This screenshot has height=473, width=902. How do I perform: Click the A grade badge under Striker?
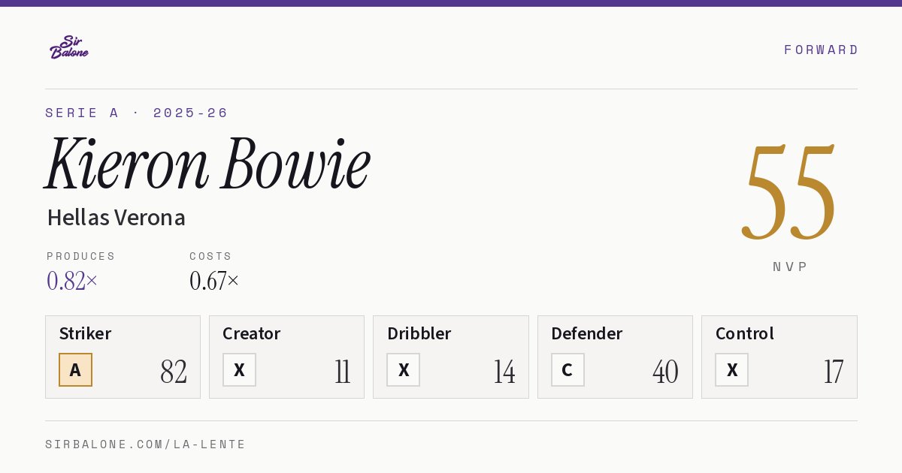pyautogui.click(x=75, y=370)
